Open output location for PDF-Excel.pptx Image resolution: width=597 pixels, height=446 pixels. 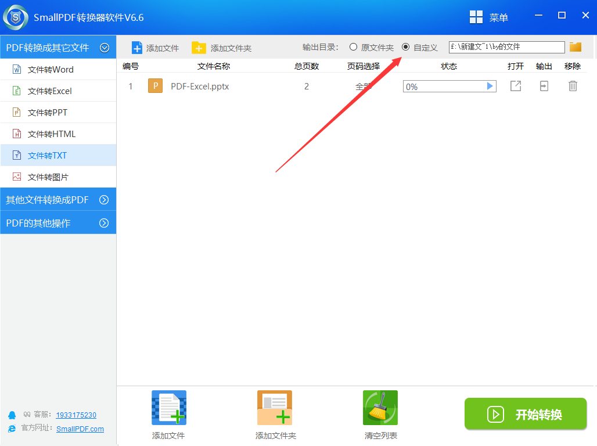pyautogui.click(x=544, y=86)
